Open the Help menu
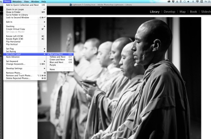 [44, 1]
